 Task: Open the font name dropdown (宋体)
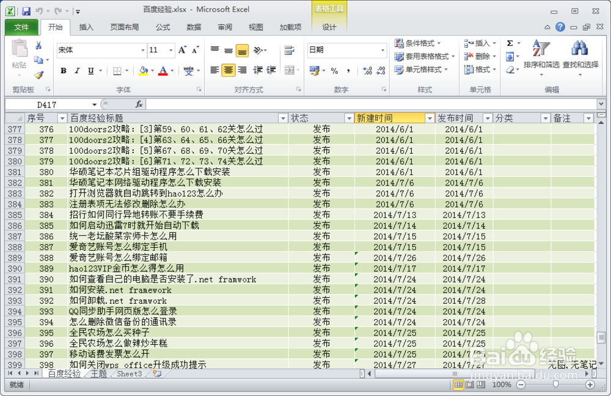click(x=142, y=50)
